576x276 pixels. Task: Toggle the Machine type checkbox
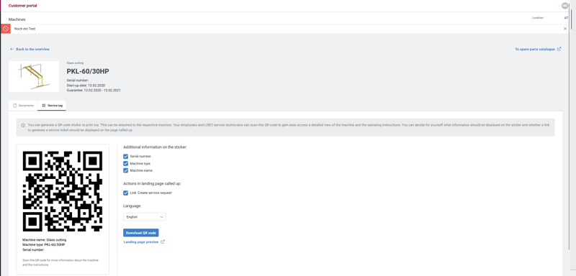tap(125, 163)
